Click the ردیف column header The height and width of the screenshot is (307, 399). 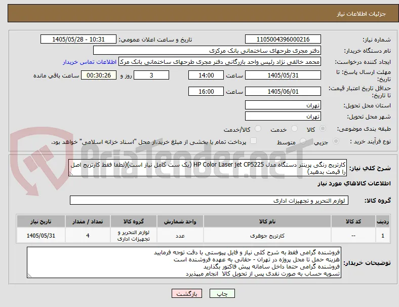coord(382,221)
